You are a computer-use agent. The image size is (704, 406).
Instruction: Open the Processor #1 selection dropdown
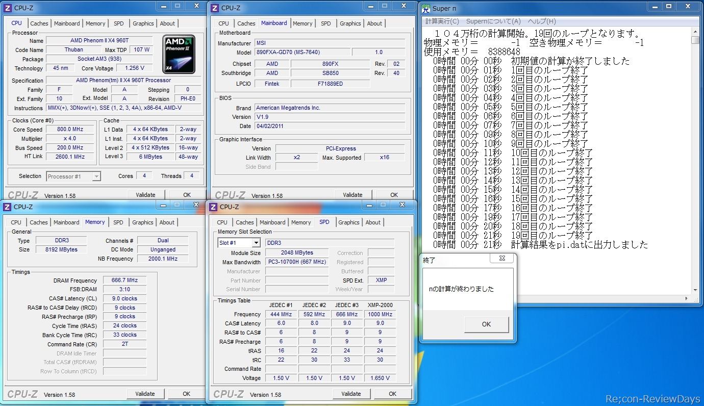coord(96,176)
